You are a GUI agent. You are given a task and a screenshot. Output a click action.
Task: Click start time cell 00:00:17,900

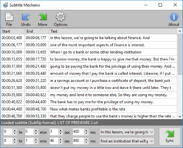[x=12, y=66]
